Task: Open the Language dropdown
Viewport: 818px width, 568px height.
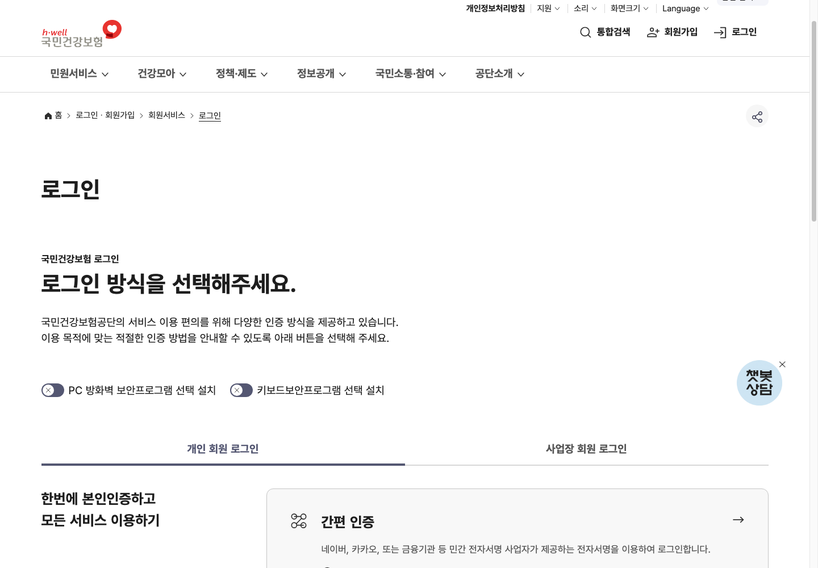Action: 686,9
